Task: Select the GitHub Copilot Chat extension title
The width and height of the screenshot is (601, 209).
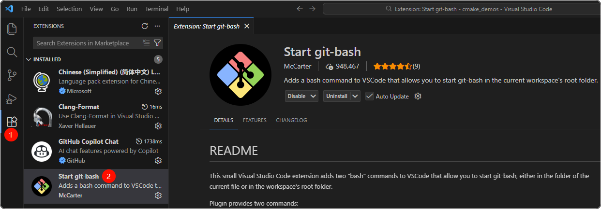Action: [89, 141]
